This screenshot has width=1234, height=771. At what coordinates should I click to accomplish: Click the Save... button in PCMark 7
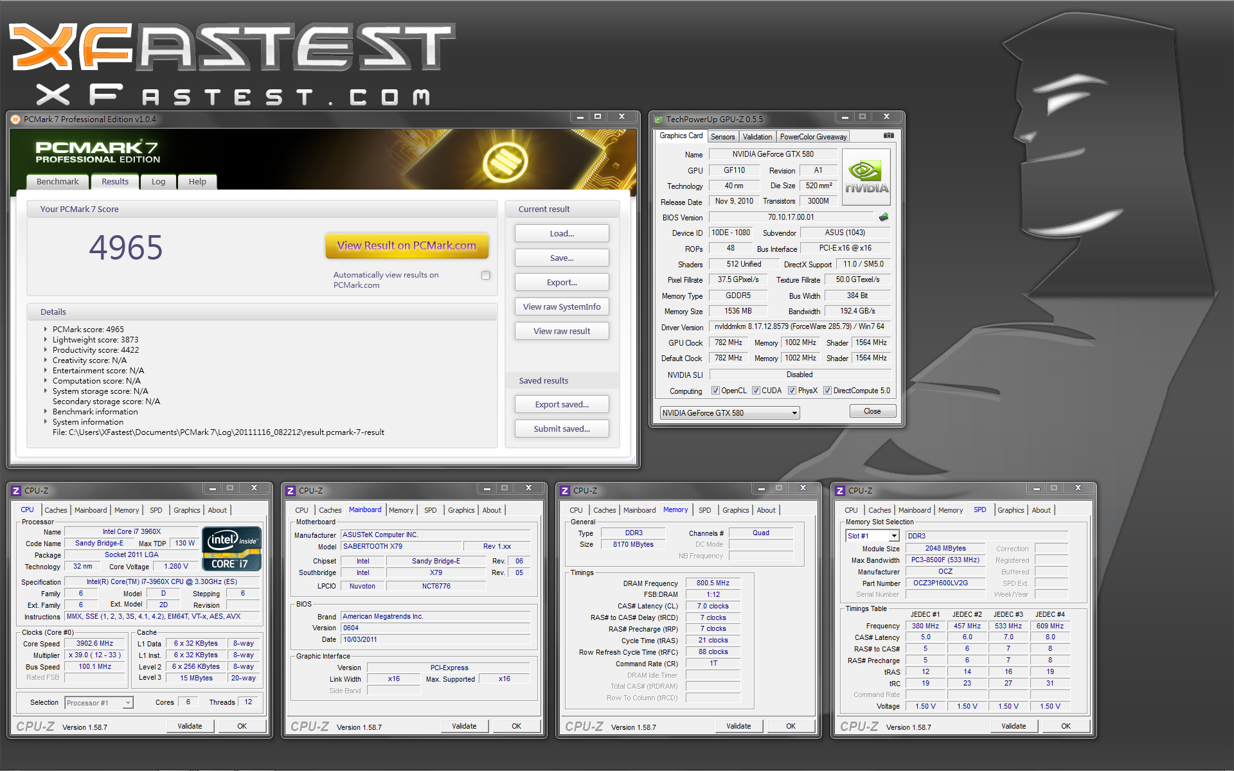click(562, 258)
